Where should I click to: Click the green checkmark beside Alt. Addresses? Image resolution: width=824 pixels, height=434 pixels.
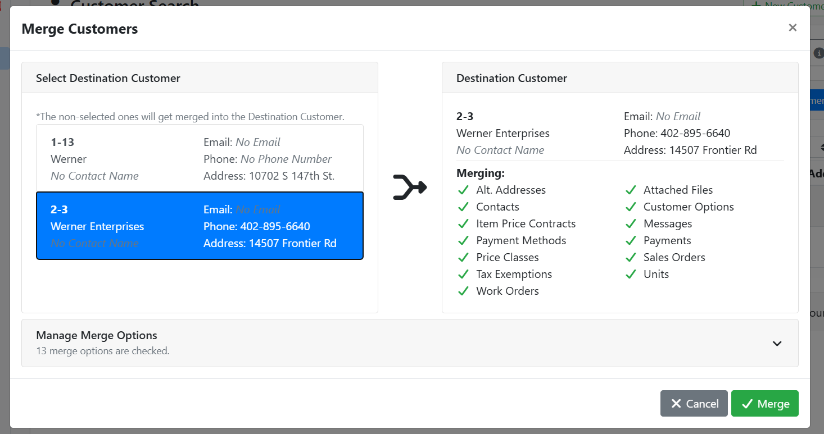pyautogui.click(x=463, y=190)
